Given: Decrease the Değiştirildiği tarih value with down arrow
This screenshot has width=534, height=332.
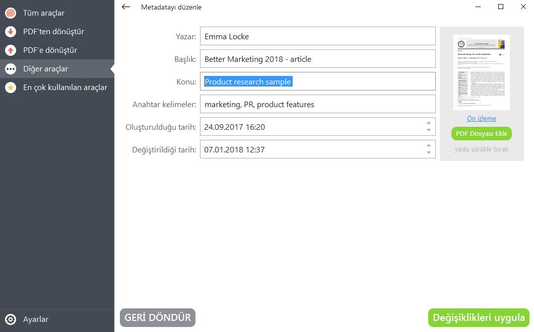Looking at the screenshot, I should pos(429,153).
